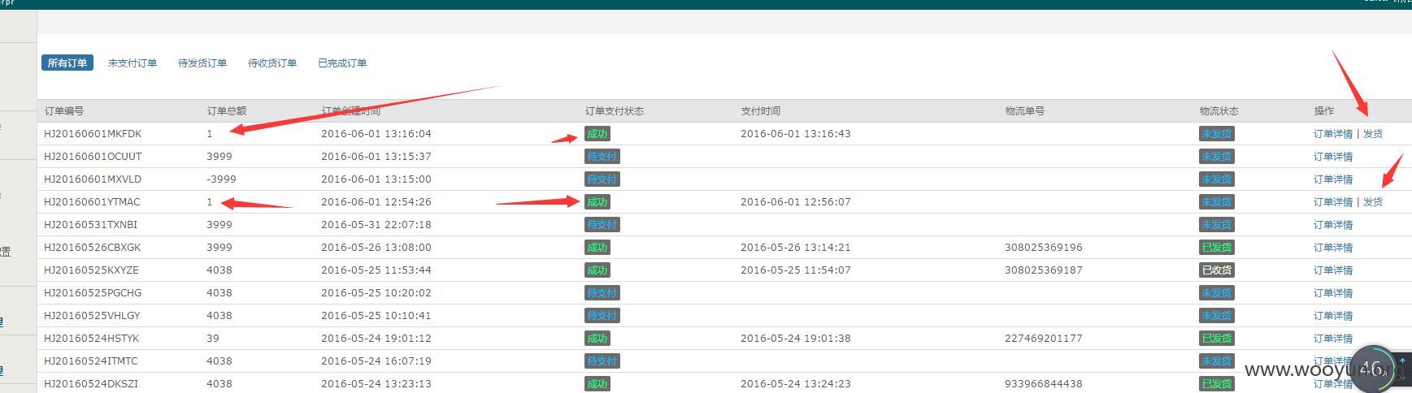Click the 待支付 badge for order HJ20160531TXNBI
This screenshot has width=1412, height=393.
(x=602, y=225)
